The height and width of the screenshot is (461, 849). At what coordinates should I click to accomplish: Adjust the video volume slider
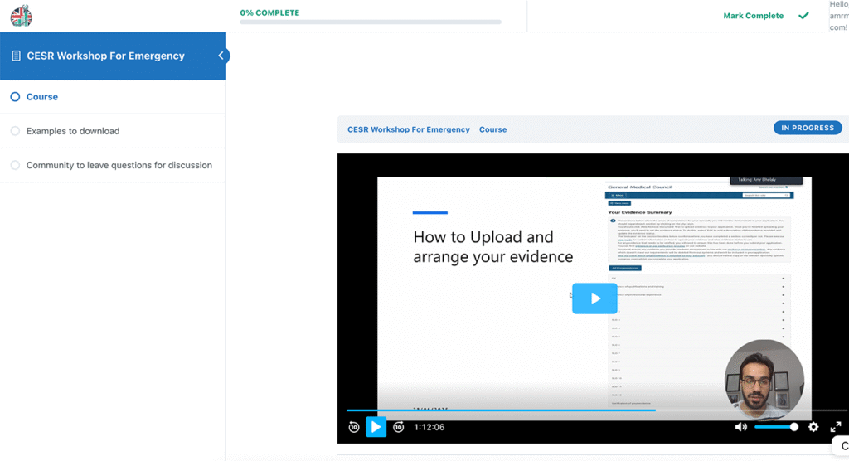776,427
